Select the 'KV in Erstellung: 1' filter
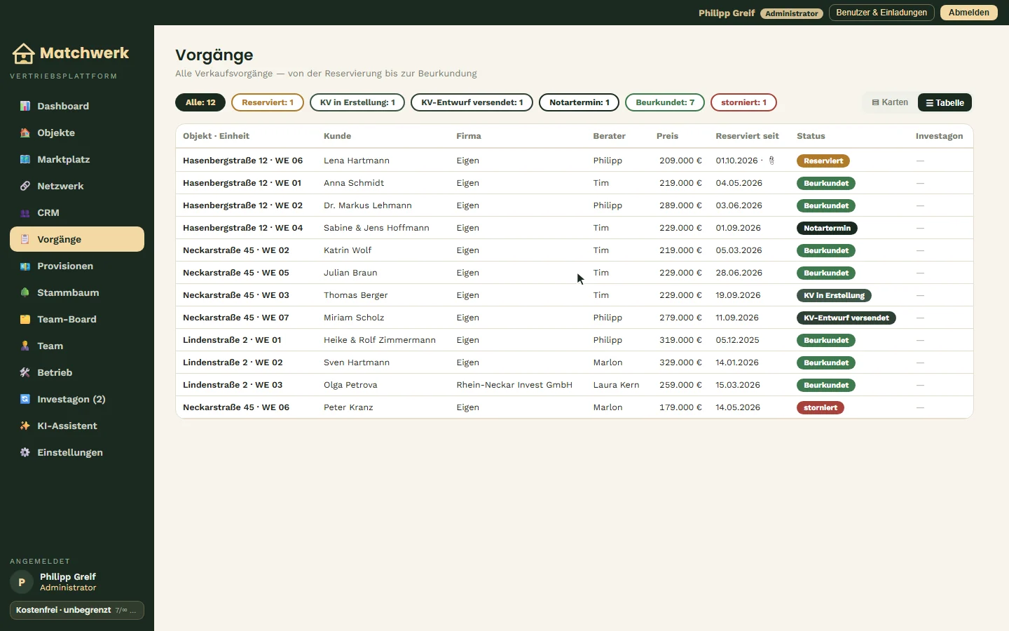Image resolution: width=1009 pixels, height=631 pixels. pyautogui.click(x=357, y=102)
